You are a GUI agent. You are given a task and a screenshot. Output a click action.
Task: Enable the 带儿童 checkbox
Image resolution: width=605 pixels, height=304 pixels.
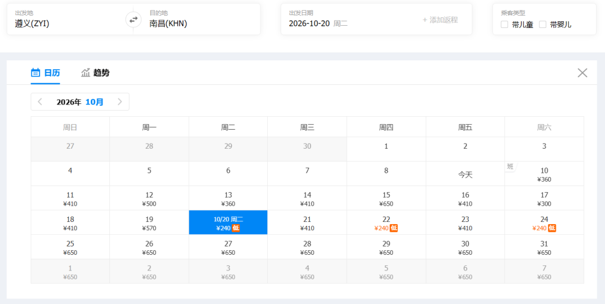click(x=504, y=25)
